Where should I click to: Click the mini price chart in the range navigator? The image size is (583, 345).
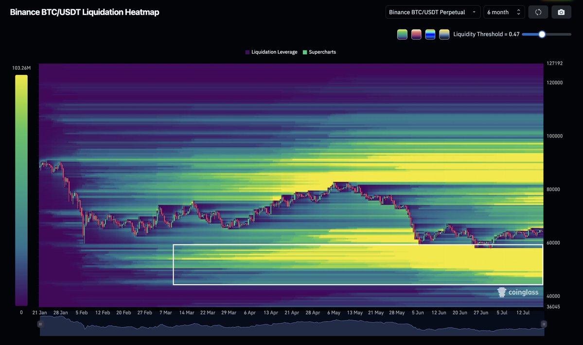point(292,326)
